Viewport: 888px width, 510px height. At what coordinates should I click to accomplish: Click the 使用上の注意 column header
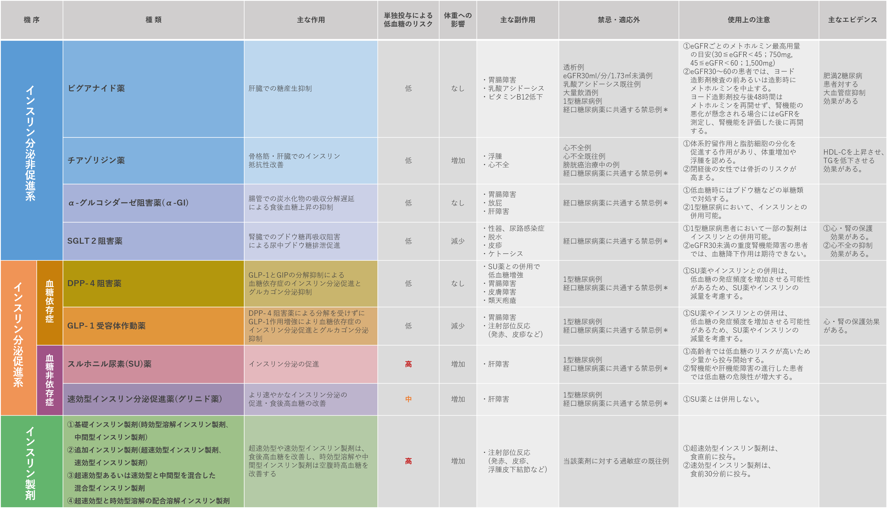[748, 20]
